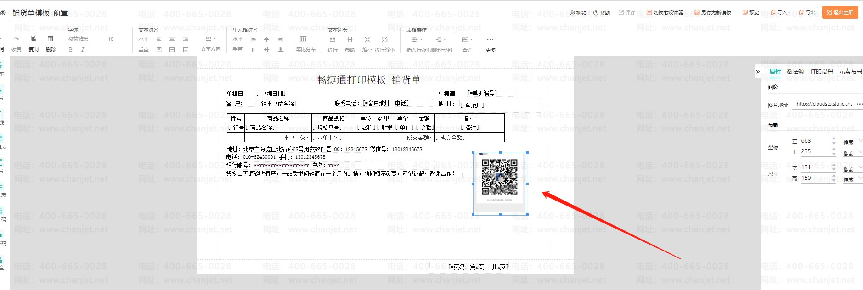863x290 pixels.
Task: Open the help (帮助) link
Action: 602,12
